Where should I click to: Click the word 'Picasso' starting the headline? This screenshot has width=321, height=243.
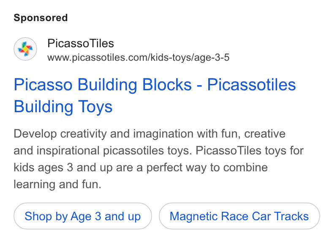click(43, 84)
